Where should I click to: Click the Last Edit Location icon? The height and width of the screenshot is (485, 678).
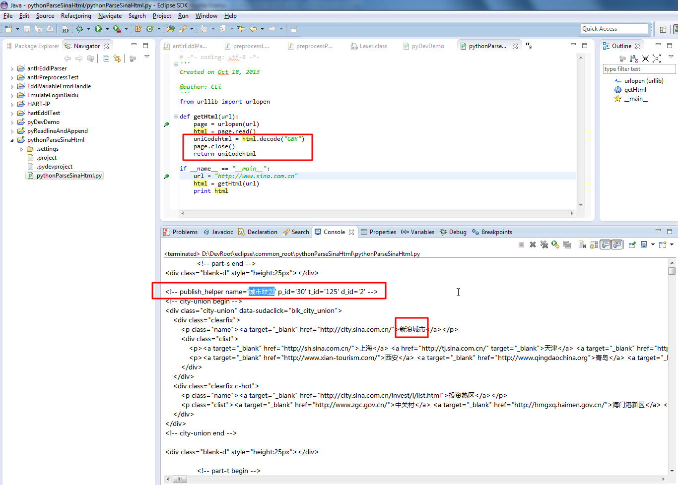[x=241, y=29]
